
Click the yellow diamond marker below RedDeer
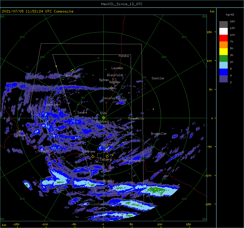pos(112,88)
